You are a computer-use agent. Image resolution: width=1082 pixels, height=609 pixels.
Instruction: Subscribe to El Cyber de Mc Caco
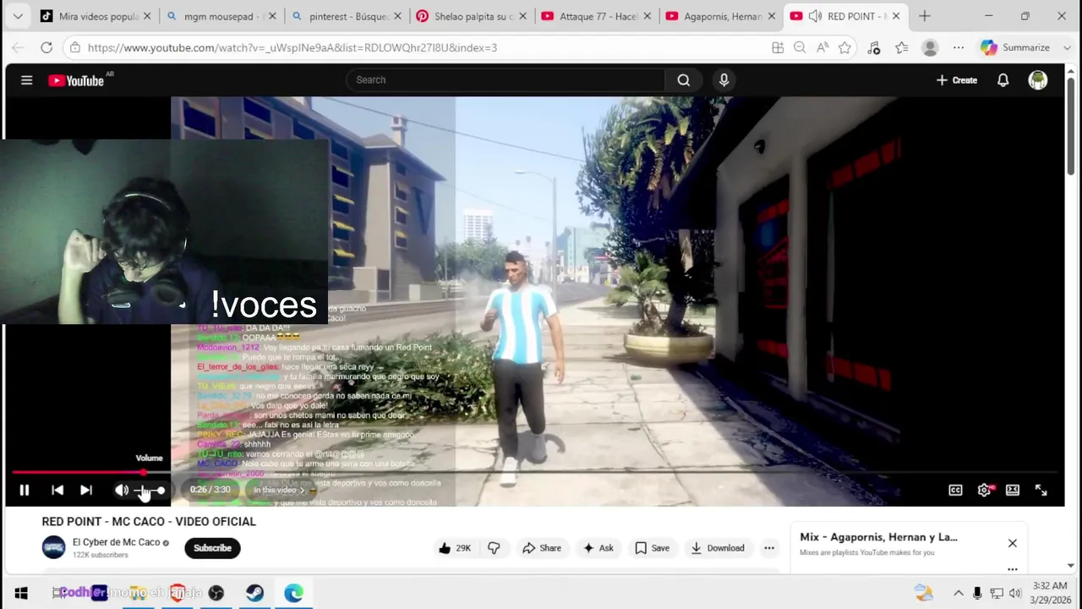click(x=212, y=548)
